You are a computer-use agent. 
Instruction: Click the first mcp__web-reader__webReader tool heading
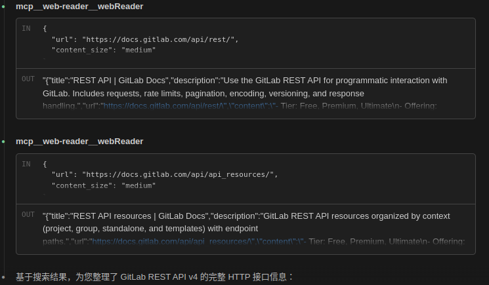[x=79, y=7]
